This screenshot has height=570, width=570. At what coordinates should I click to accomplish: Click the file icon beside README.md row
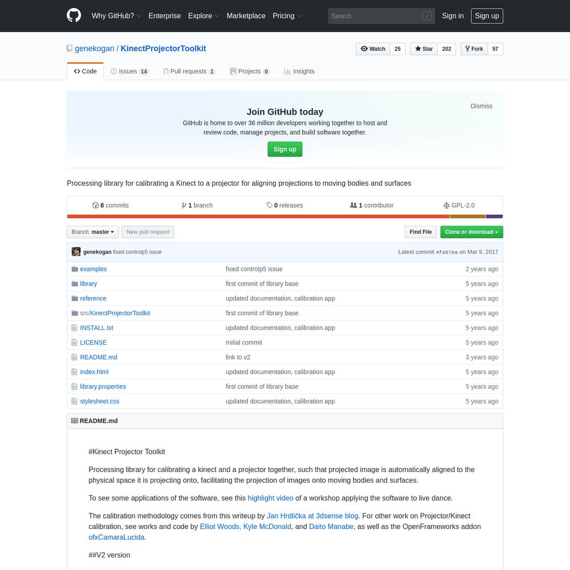[75, 357]
